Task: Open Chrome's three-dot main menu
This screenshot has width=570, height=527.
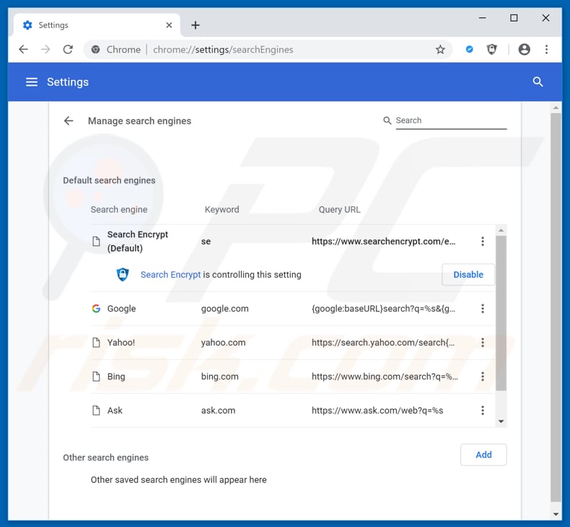Action: (x=546, y=50)
